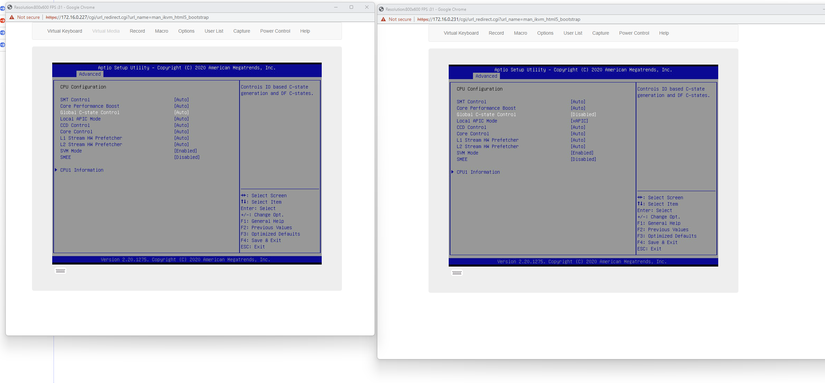Viewport: 825px width, 383px height.
Task: Click [Enabled] value for SVM Mode in left BIOS
Action: point(186,151)
